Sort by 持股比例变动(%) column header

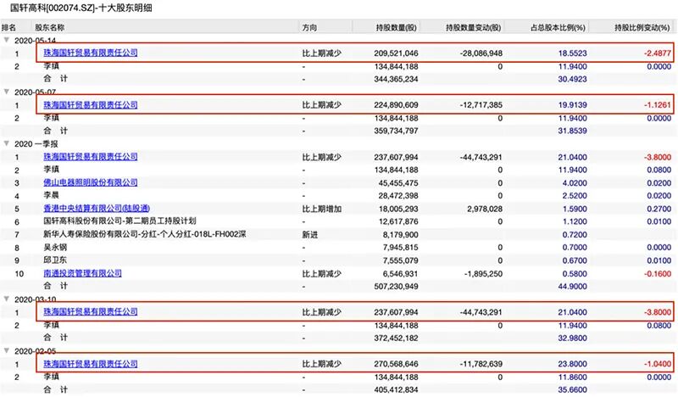642,27
